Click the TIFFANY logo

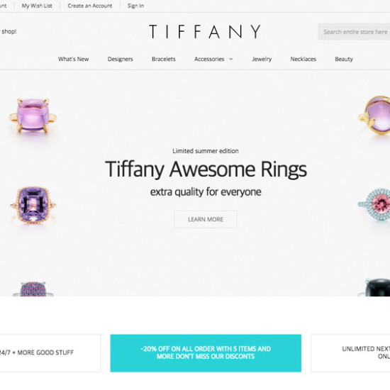tap(205, 32)
